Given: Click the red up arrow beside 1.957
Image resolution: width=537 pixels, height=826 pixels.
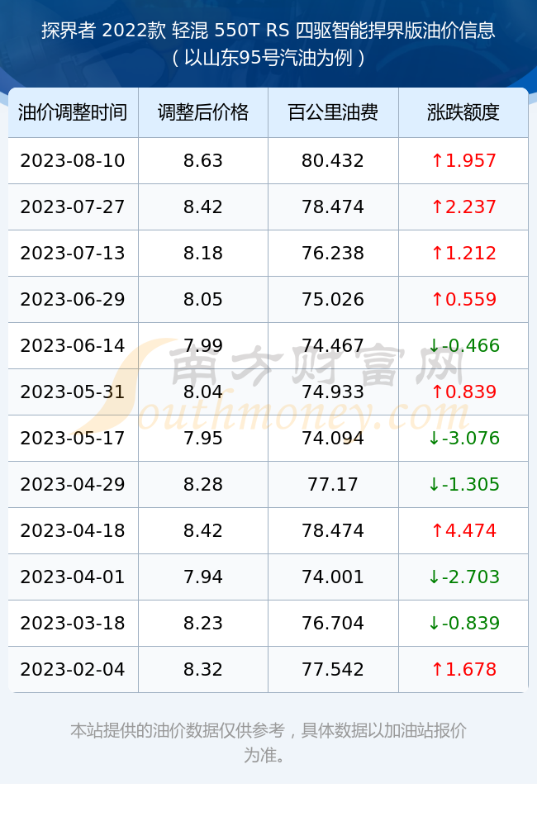Looking at the screenshot, I should point(437,160).
